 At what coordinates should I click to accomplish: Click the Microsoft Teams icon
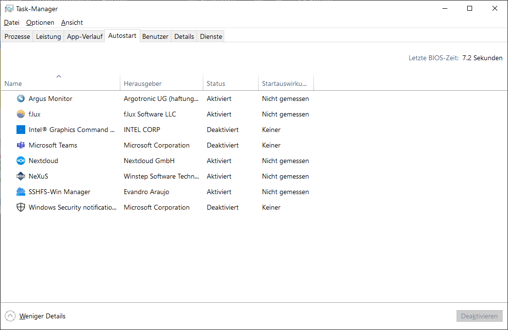(x=21, y=145)
